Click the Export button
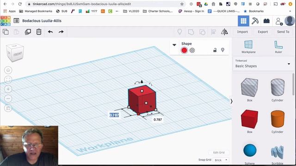The image size is (296, 166). click(263, 32)
